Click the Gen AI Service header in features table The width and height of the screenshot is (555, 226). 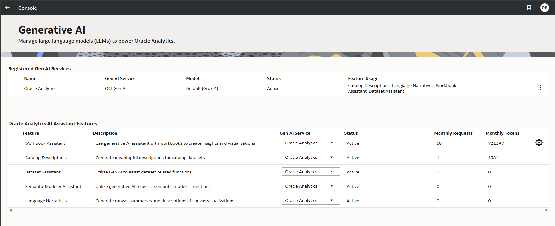(x=295, y=133)
